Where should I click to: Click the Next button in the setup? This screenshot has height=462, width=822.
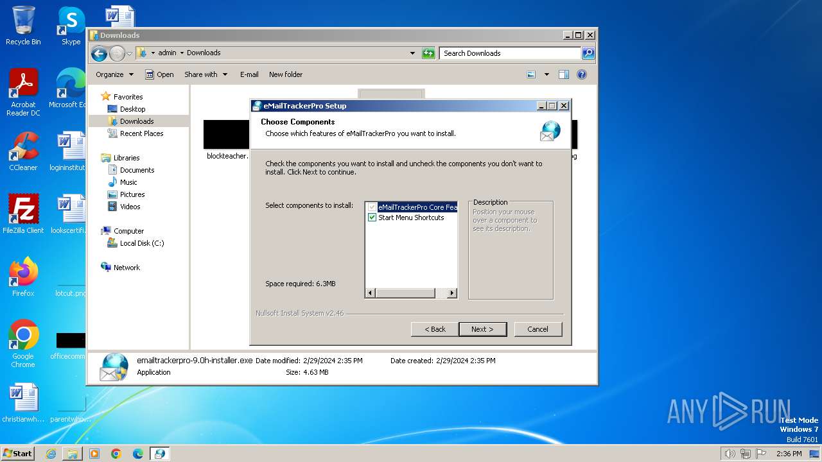[x=482, y=329]
